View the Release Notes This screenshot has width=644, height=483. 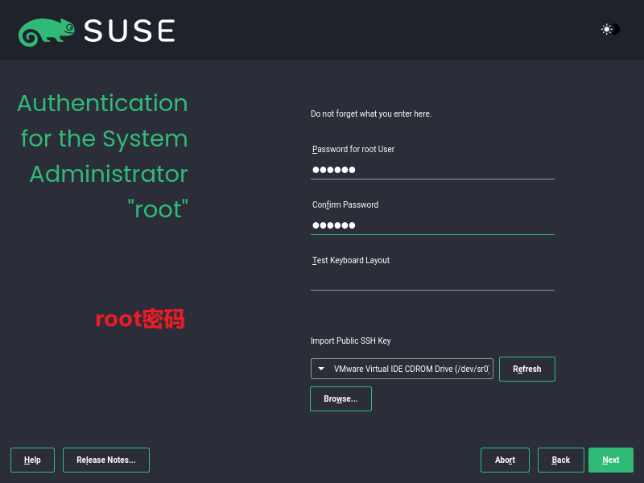click(x=105, y=460)
